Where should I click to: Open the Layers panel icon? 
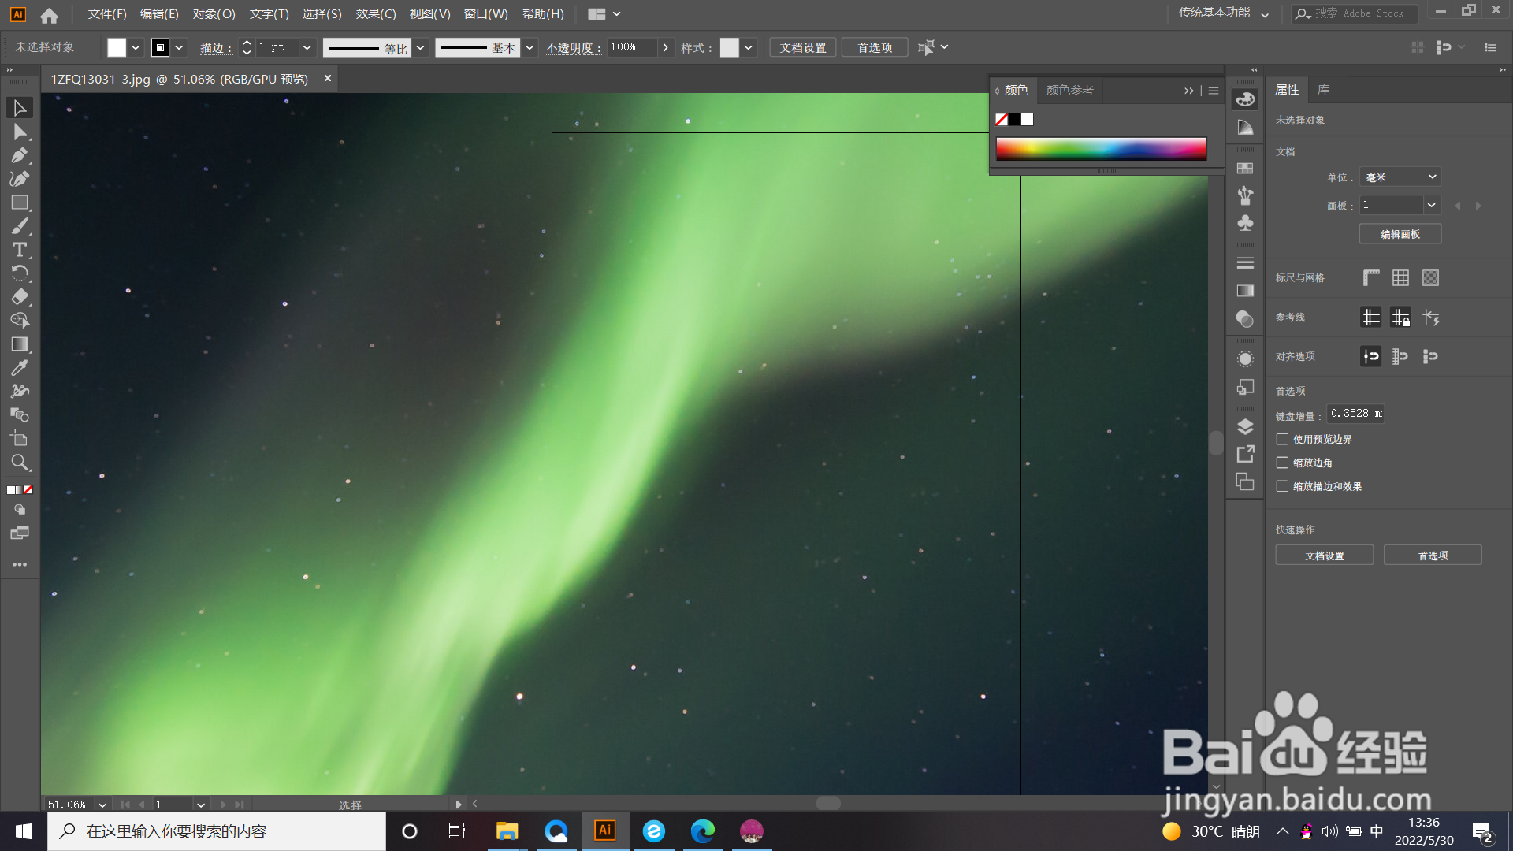point(1245,427)
